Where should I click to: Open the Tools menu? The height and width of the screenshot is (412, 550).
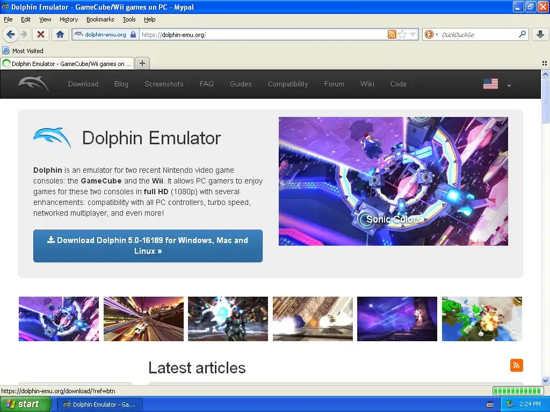(x=129, y=19)
